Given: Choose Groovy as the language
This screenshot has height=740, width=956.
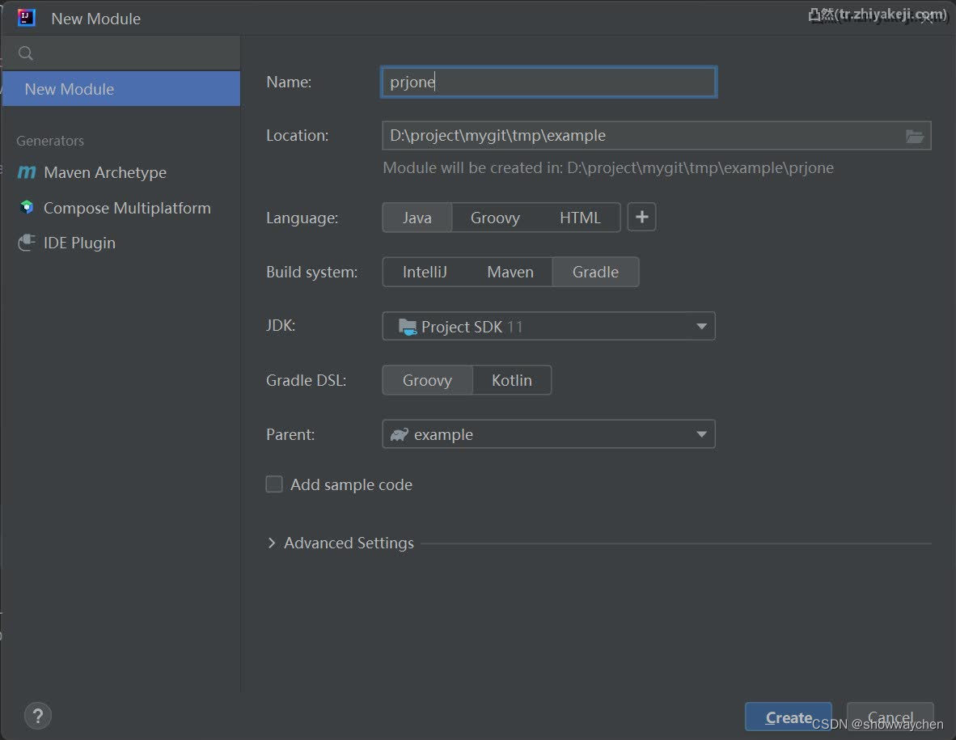Looking at the screenshot, I should tap(495, 218).
